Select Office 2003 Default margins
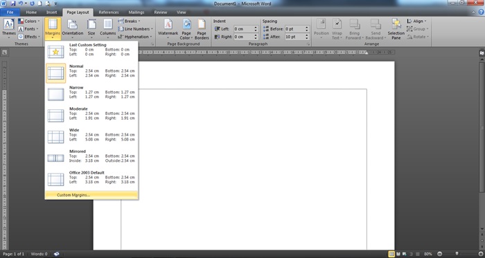 [x=91, y=179]
